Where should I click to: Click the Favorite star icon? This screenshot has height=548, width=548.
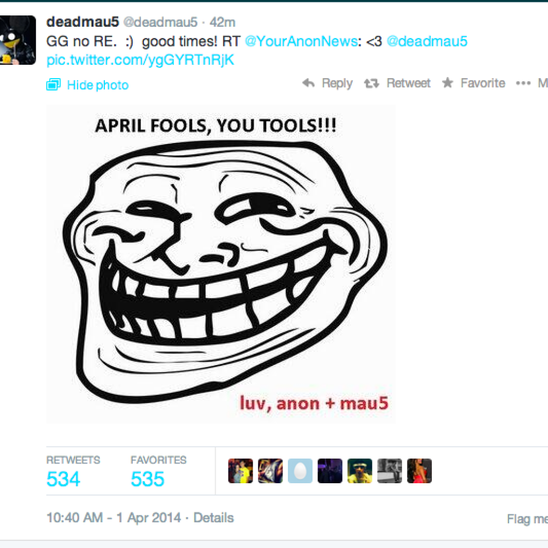pos(447,83)
